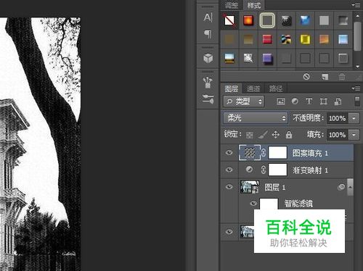Toggle visibility of the bottom layer
The width and height of the screenshot is (363, 271).
click(x=229, y=232)
